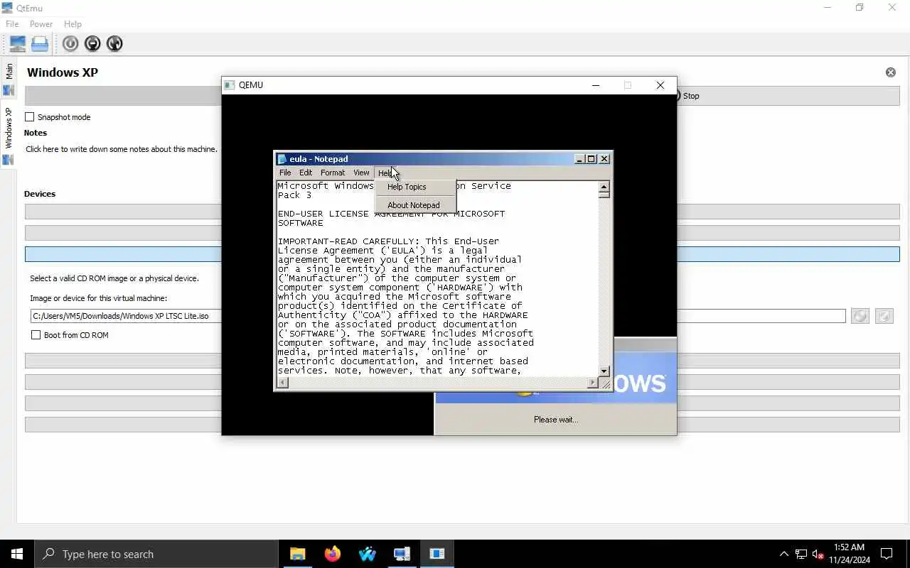The width and height of the screenshot is (910, 568).
Task: Open Notepad's Format menu
Action: pyautogui.click(x=333, y=173)
